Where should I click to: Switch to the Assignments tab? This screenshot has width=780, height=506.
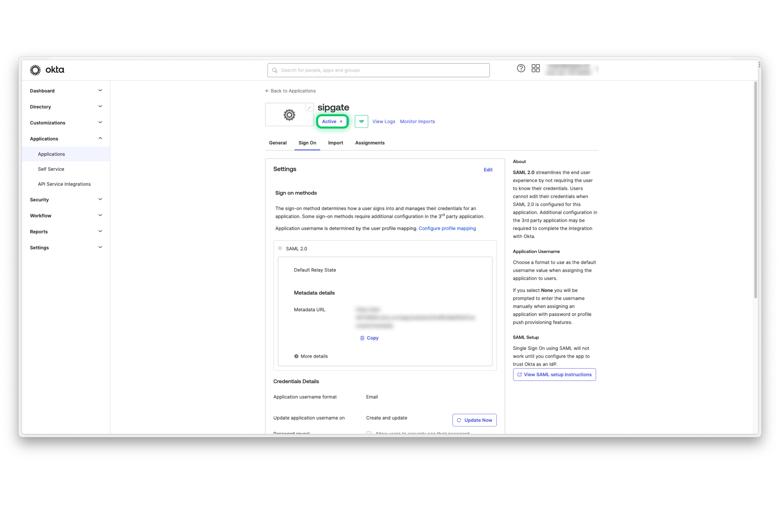[370, 143]
